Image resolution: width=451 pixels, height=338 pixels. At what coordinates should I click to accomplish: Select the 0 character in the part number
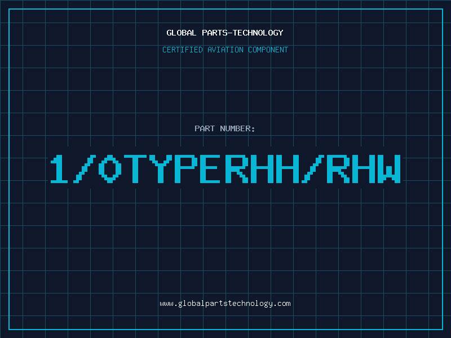110,169
